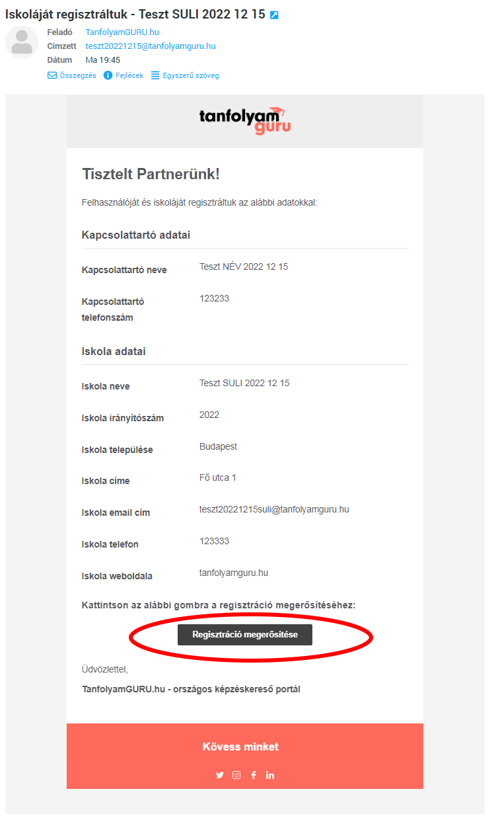Show the Fejlécek headers view

point(123,75)
